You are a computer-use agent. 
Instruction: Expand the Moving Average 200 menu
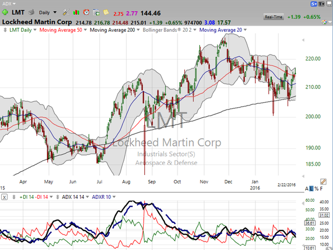138,30
